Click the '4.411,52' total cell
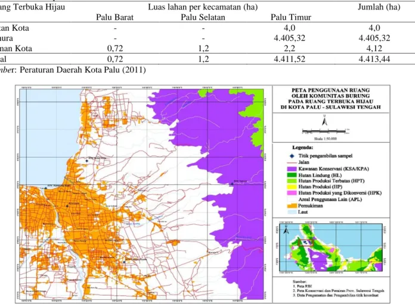Viewport: 415px width, 308px height. click(x=290, y=59)
